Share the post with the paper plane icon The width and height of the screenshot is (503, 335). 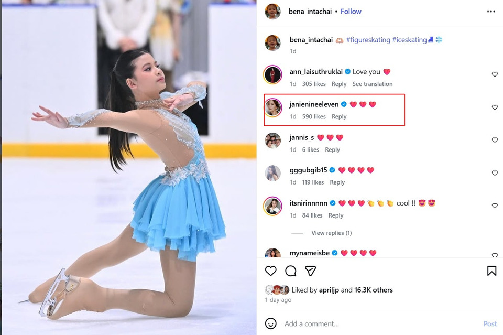click(311, 271)
